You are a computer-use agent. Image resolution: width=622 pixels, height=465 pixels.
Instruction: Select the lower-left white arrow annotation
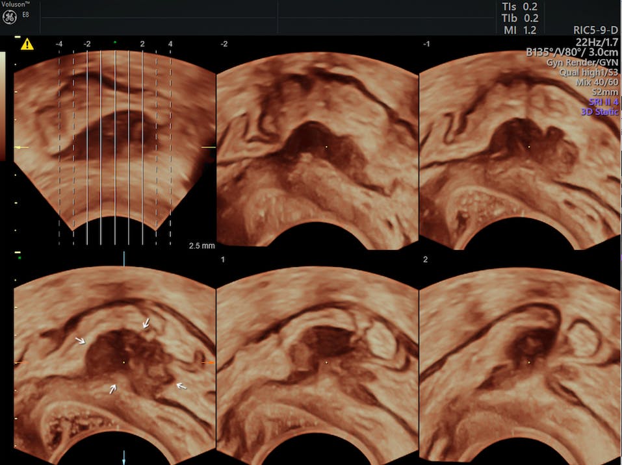[x=113, y=388]
